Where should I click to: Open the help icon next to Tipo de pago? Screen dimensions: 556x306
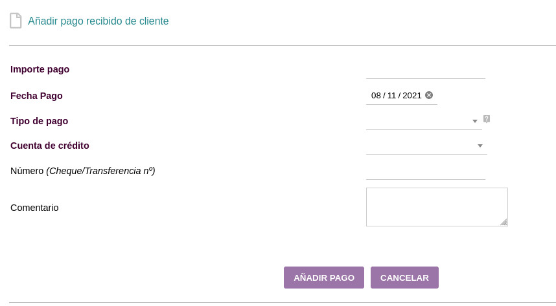[487, 119]
